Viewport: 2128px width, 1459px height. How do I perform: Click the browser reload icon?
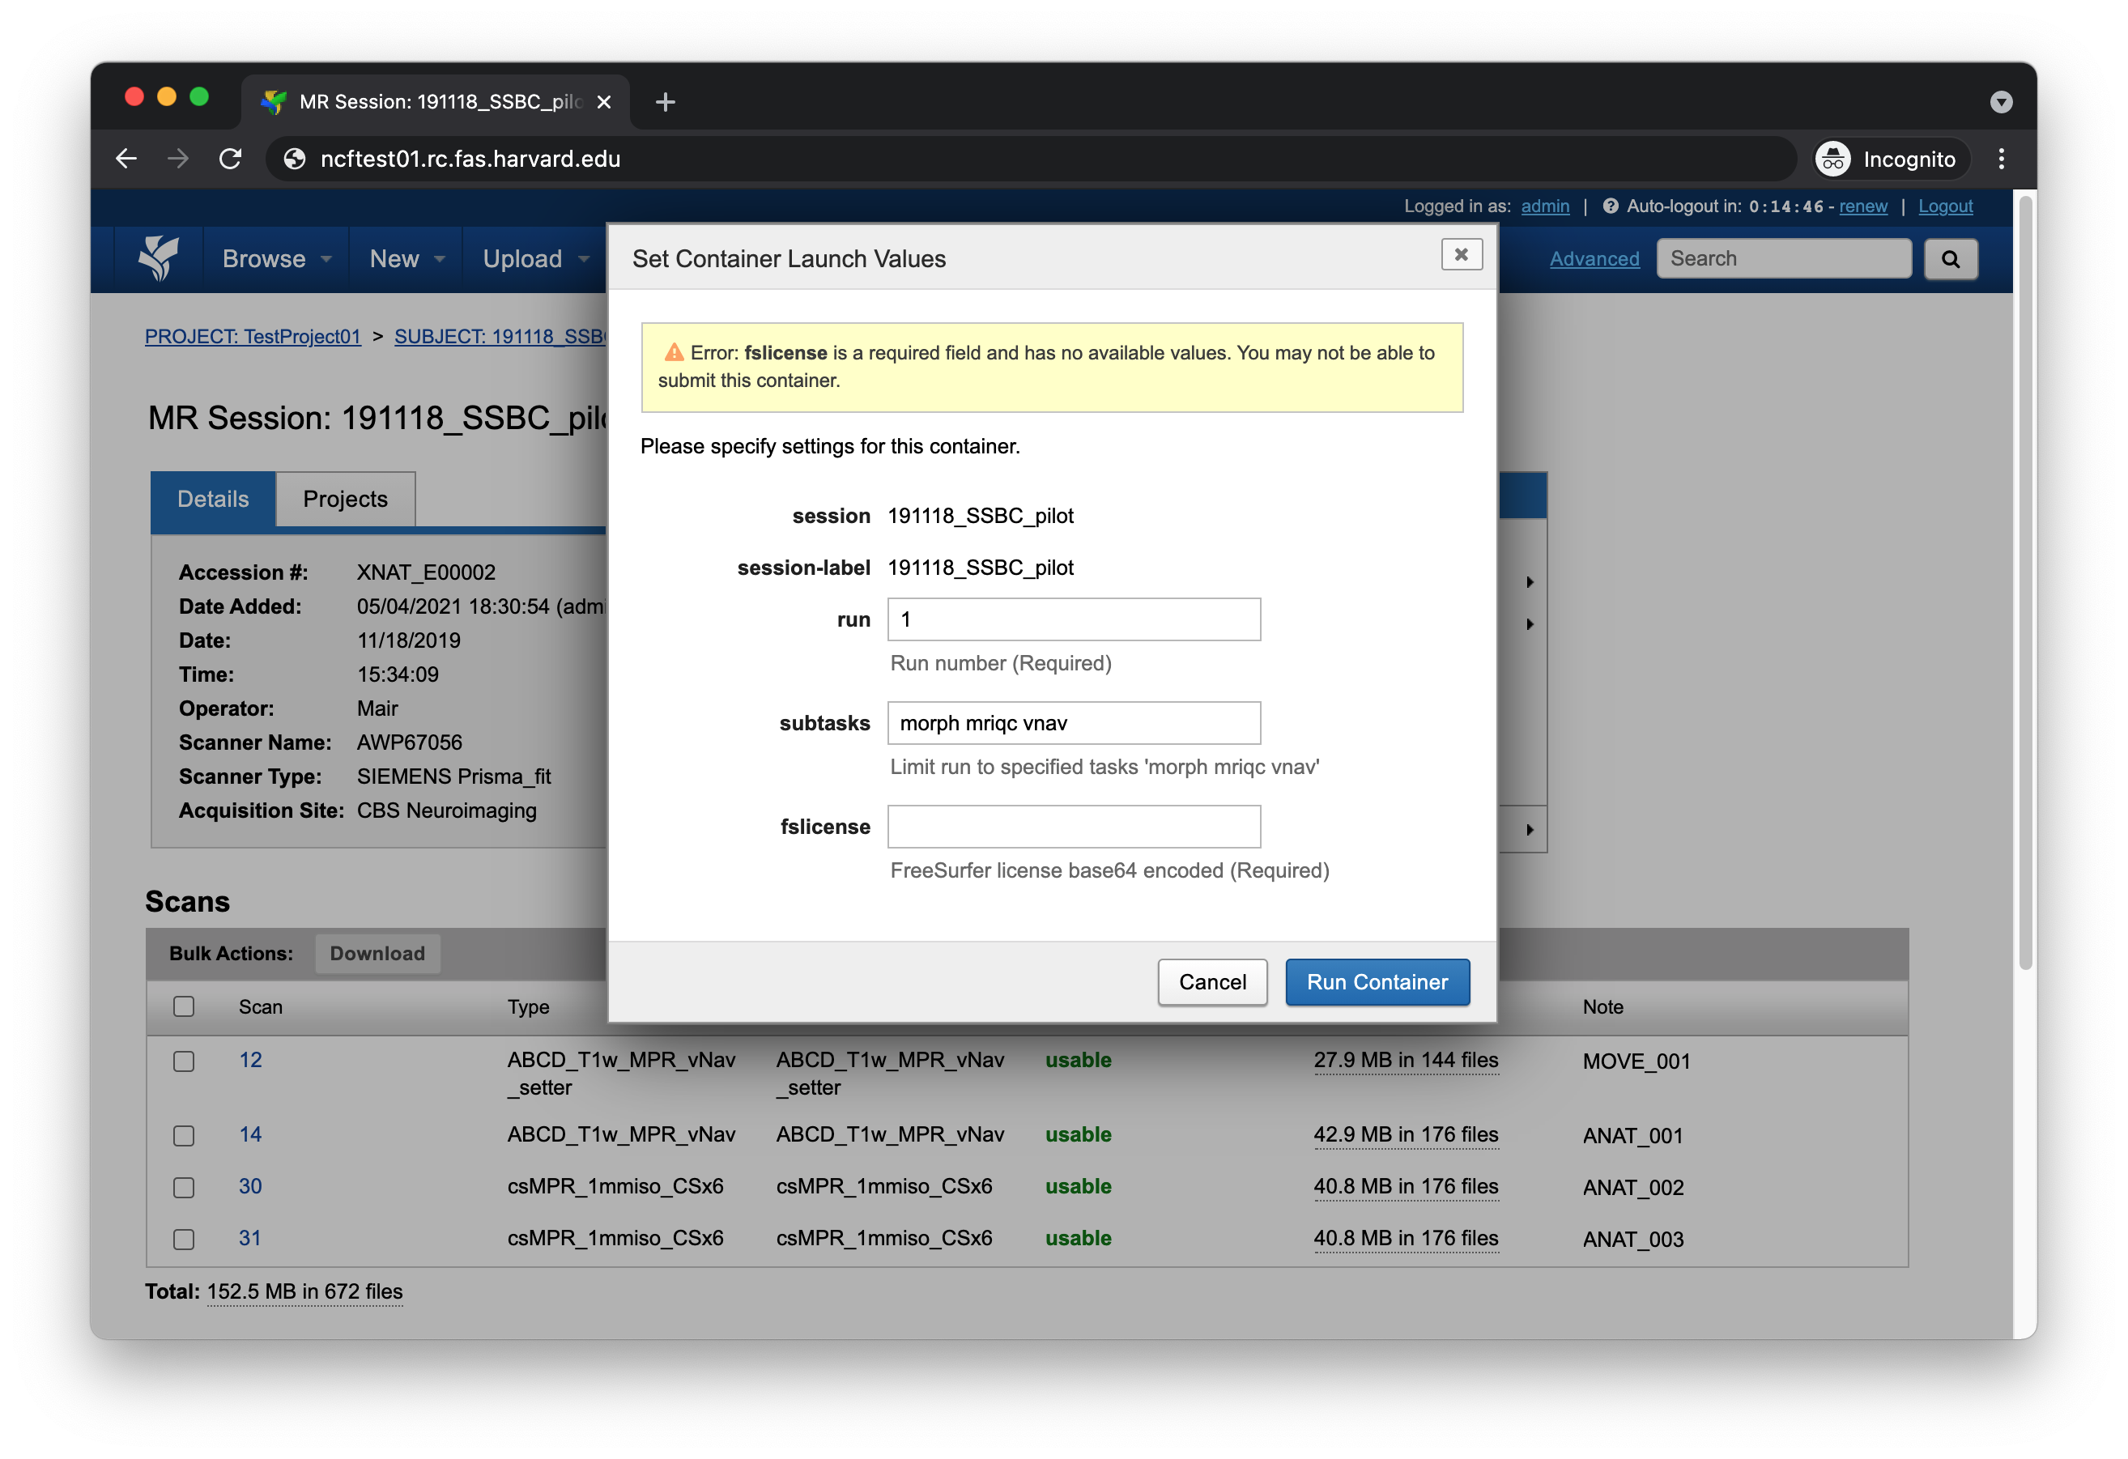point(231,159)
